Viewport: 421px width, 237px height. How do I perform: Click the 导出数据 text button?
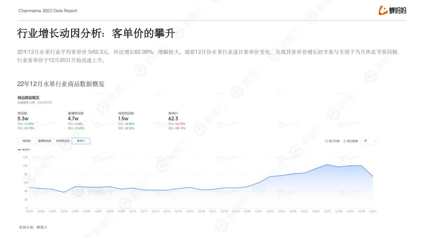point(352,141)
